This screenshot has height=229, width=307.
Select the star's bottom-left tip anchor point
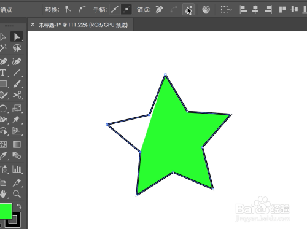[x=136, y=195]
